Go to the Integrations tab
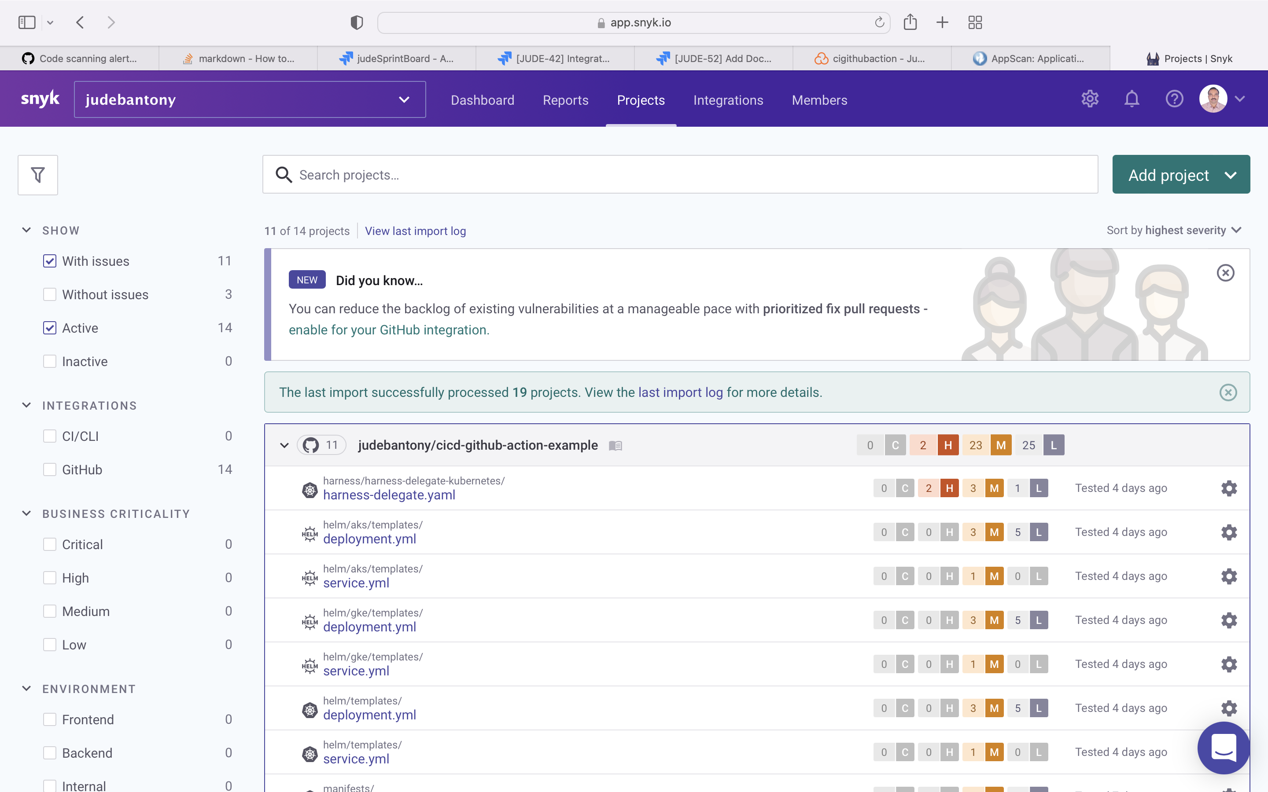 click(728, 100)
